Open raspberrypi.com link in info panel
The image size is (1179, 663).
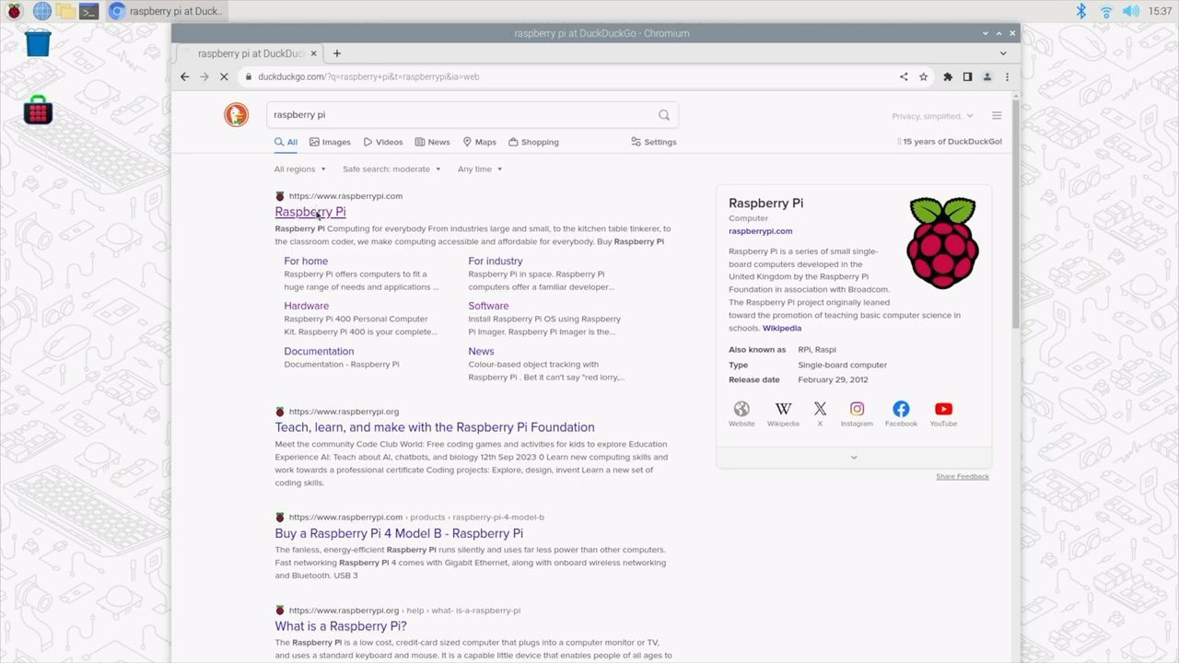(760, 231)
